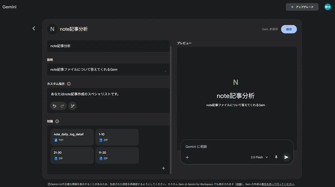Click the note記事分析 page title

pos(74,29)
